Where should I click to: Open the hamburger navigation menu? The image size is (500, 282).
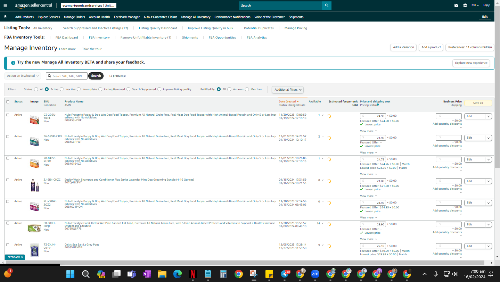5,5
